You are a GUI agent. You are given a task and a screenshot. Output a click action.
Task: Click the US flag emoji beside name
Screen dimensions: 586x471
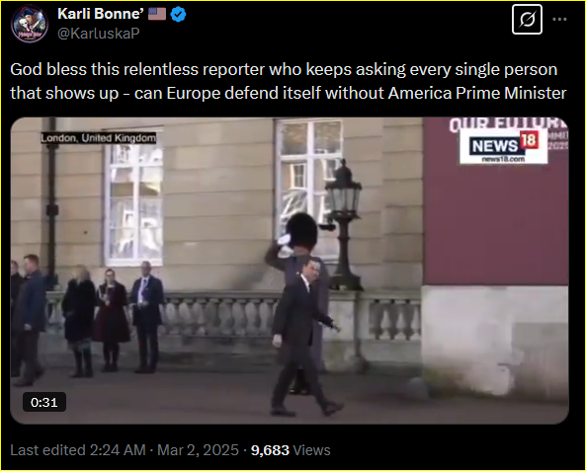coord(157,14)
